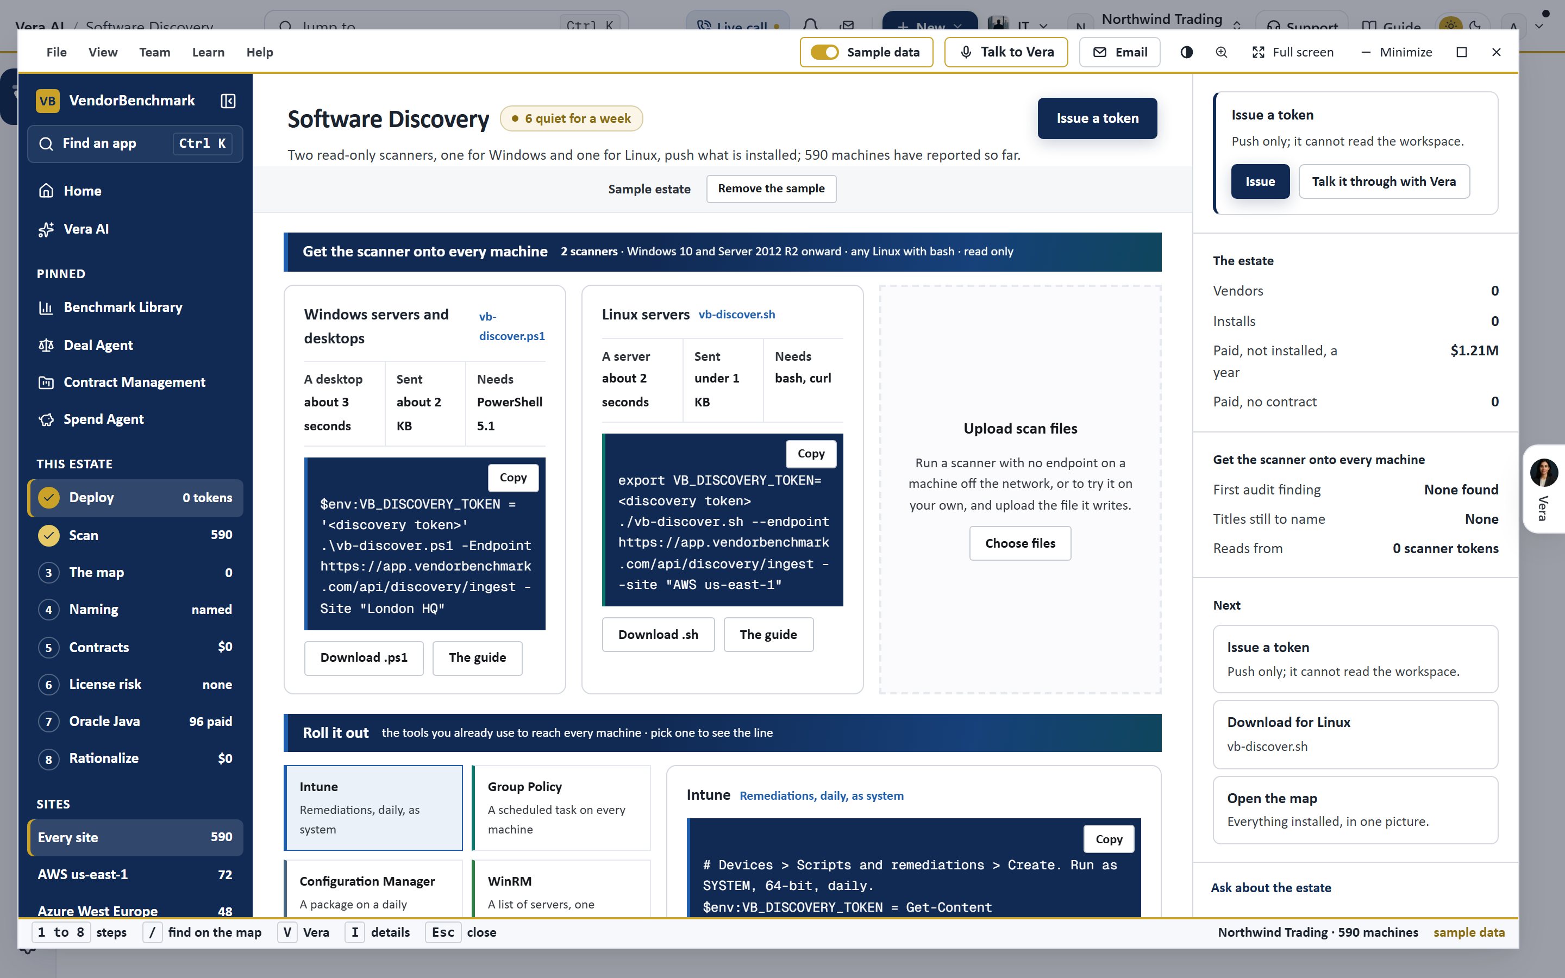
Task: Open the Vera avatar side tab
Action: tap(1544, 489)
